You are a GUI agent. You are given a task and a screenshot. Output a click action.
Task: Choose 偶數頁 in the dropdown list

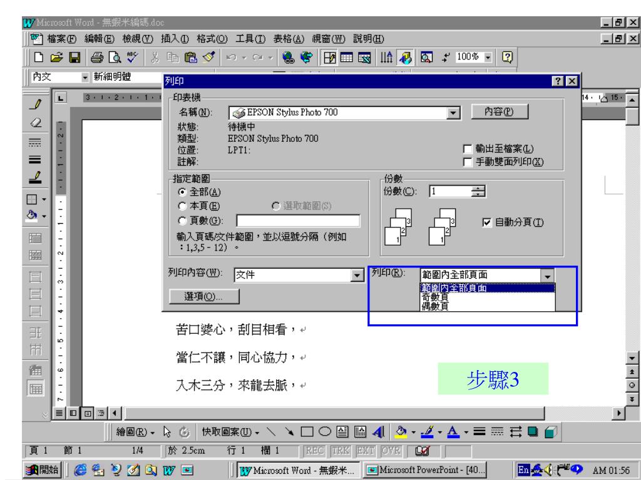pyautogui.click(x=487, y=306)
